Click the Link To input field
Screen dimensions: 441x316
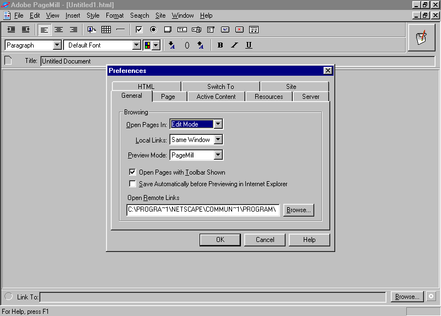coord(213,297)
